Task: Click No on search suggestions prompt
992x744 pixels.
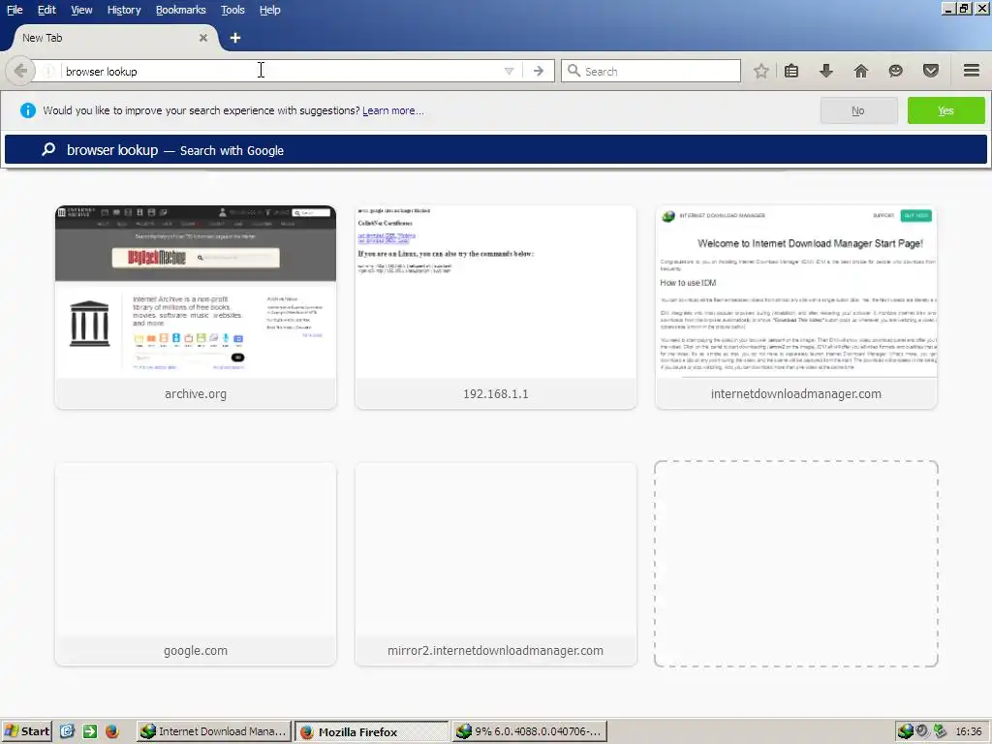Action: pyautogui.click(x=858, y=110)
